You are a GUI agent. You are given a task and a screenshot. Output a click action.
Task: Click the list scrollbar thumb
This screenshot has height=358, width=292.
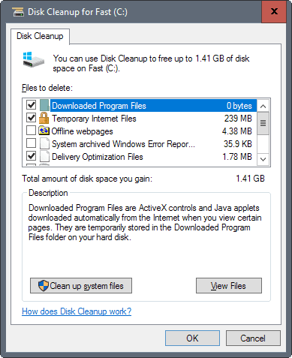263,123
